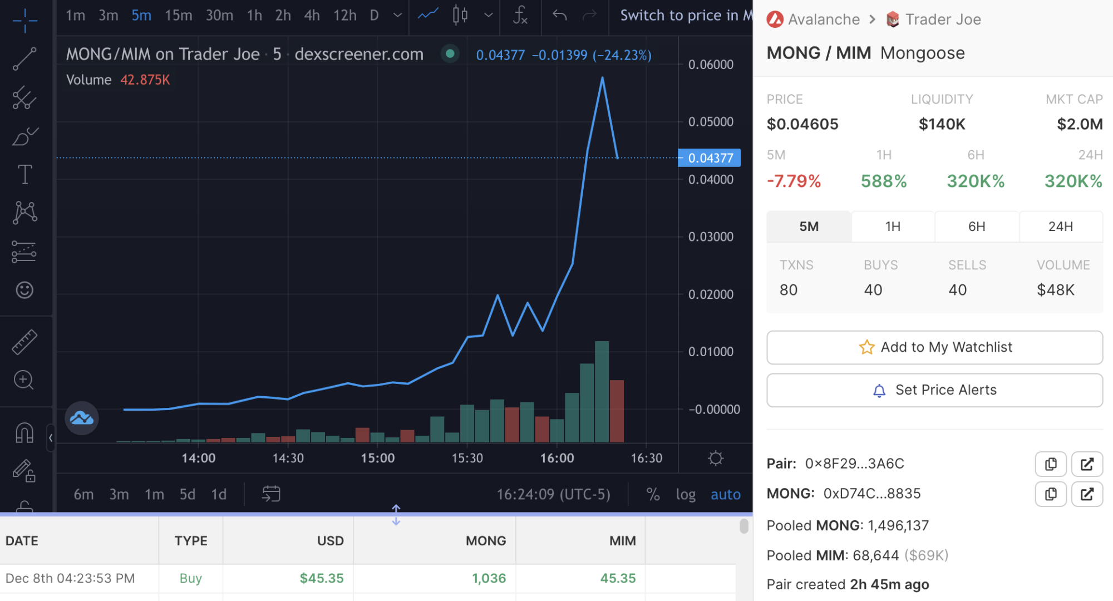
Task: Select the 6m date range
Action: pyautogui.click(x=83, y=494)
